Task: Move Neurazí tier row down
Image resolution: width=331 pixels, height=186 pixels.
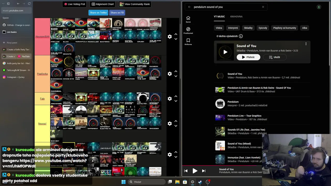Action: (x=176, y=126)
